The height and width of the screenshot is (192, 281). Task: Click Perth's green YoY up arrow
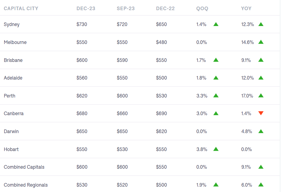tap(261, 96)
